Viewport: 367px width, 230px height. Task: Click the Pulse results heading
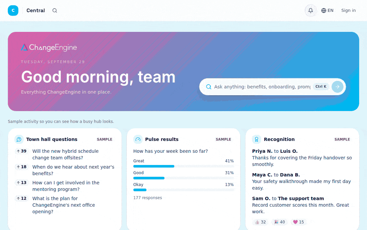[x=162, y=139]
